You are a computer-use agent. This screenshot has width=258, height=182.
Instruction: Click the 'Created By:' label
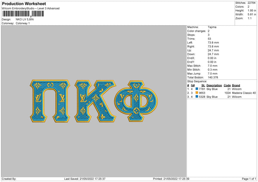(9, 179)
